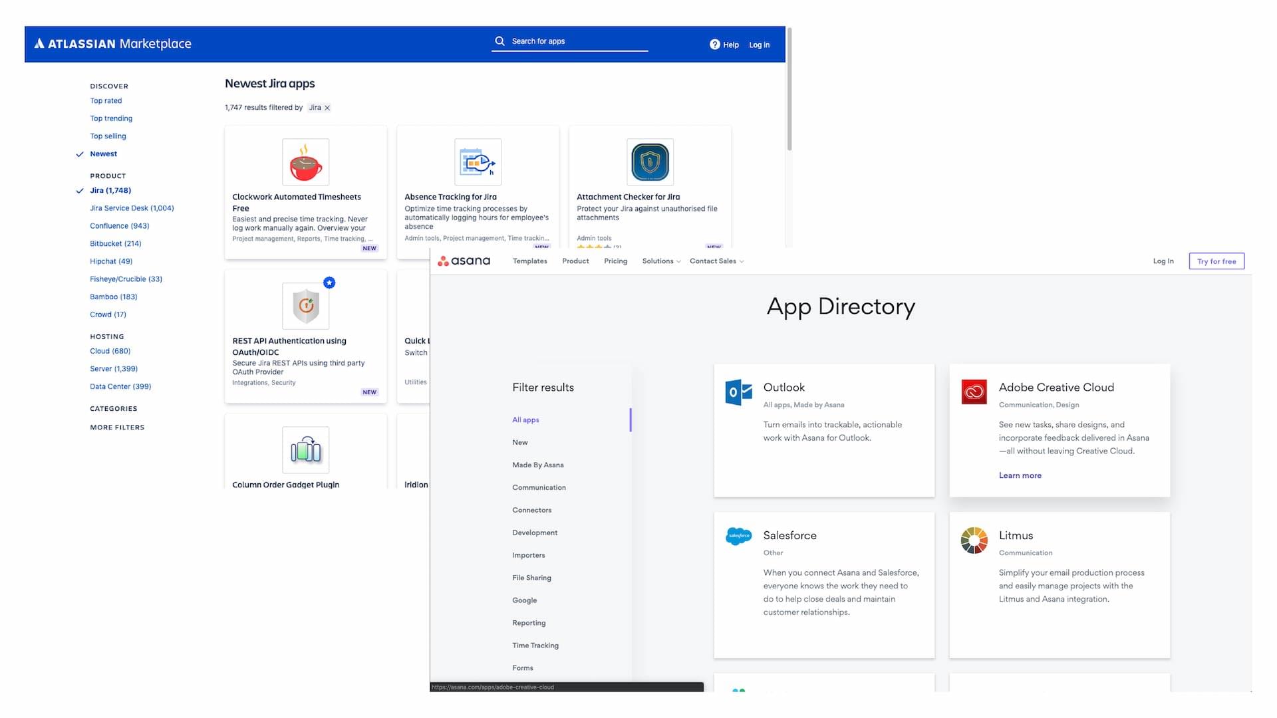
Task: Uncheck the Newest filter checkmark
Action: tap(81, 154)
